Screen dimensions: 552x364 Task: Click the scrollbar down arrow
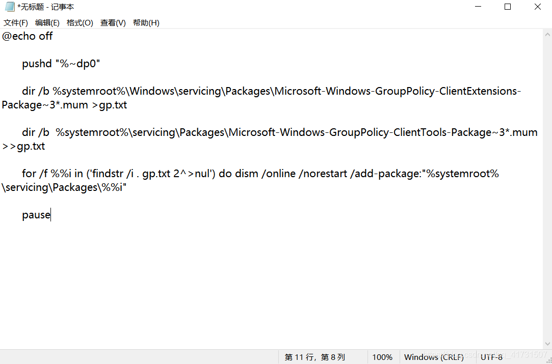[x=547, y=344]
